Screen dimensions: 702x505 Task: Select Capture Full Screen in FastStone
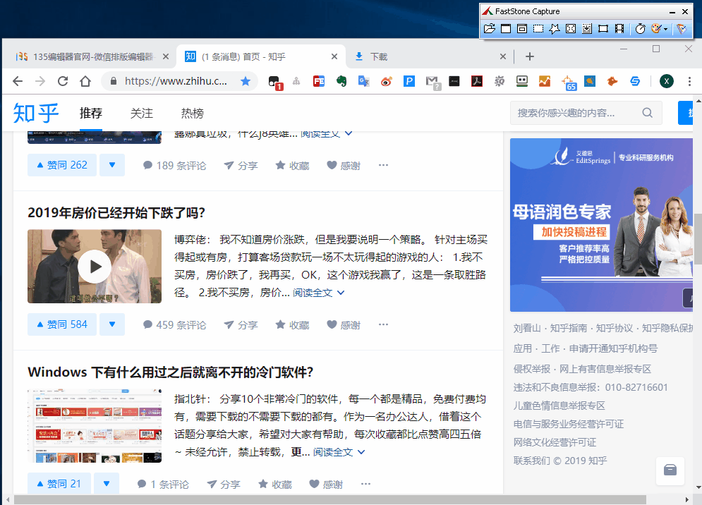click(571, 29)
